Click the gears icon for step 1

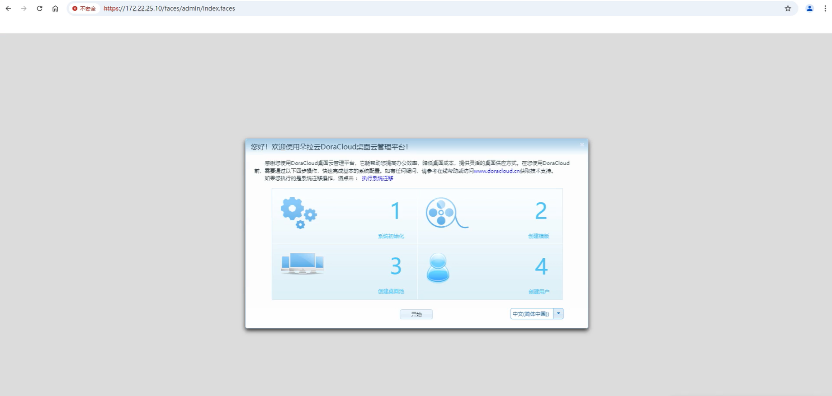[299, 213]
